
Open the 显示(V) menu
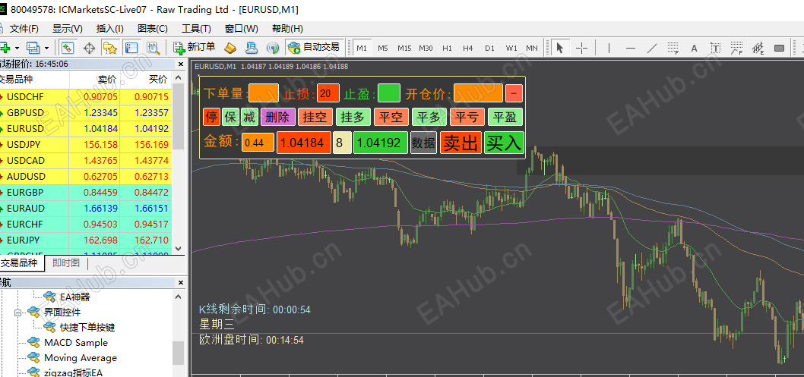(x=67, y=29)
